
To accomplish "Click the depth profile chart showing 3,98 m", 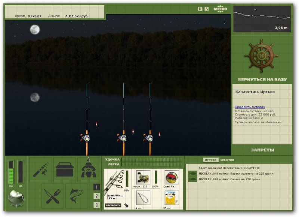I will tap(262, 19).
